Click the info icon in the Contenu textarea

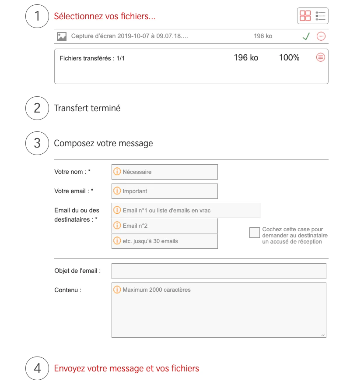click(x=117, y=290)
